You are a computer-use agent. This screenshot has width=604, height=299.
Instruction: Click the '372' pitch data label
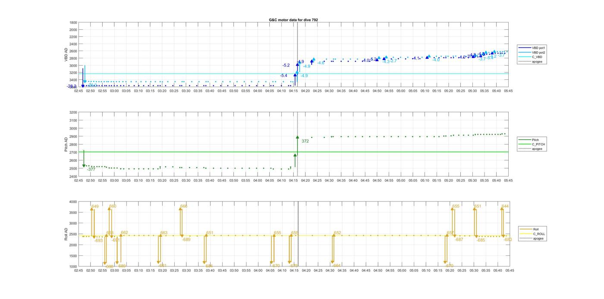(305, 141)
